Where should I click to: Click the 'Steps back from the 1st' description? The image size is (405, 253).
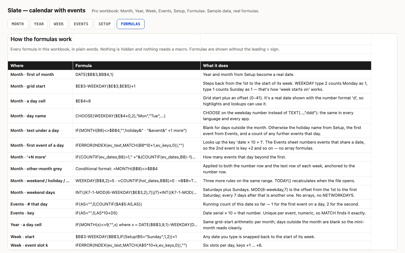coord(286,86)
